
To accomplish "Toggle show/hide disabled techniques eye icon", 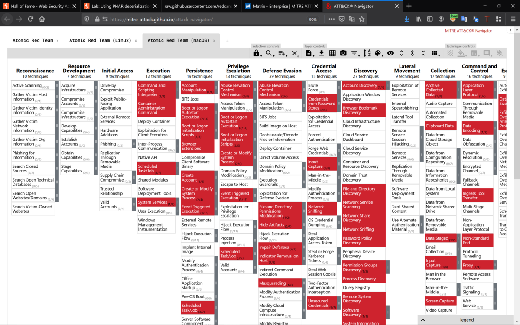I will [390, 53].
